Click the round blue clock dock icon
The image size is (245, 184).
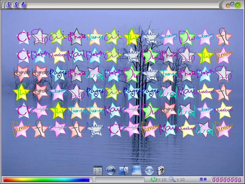coord(111,171)
